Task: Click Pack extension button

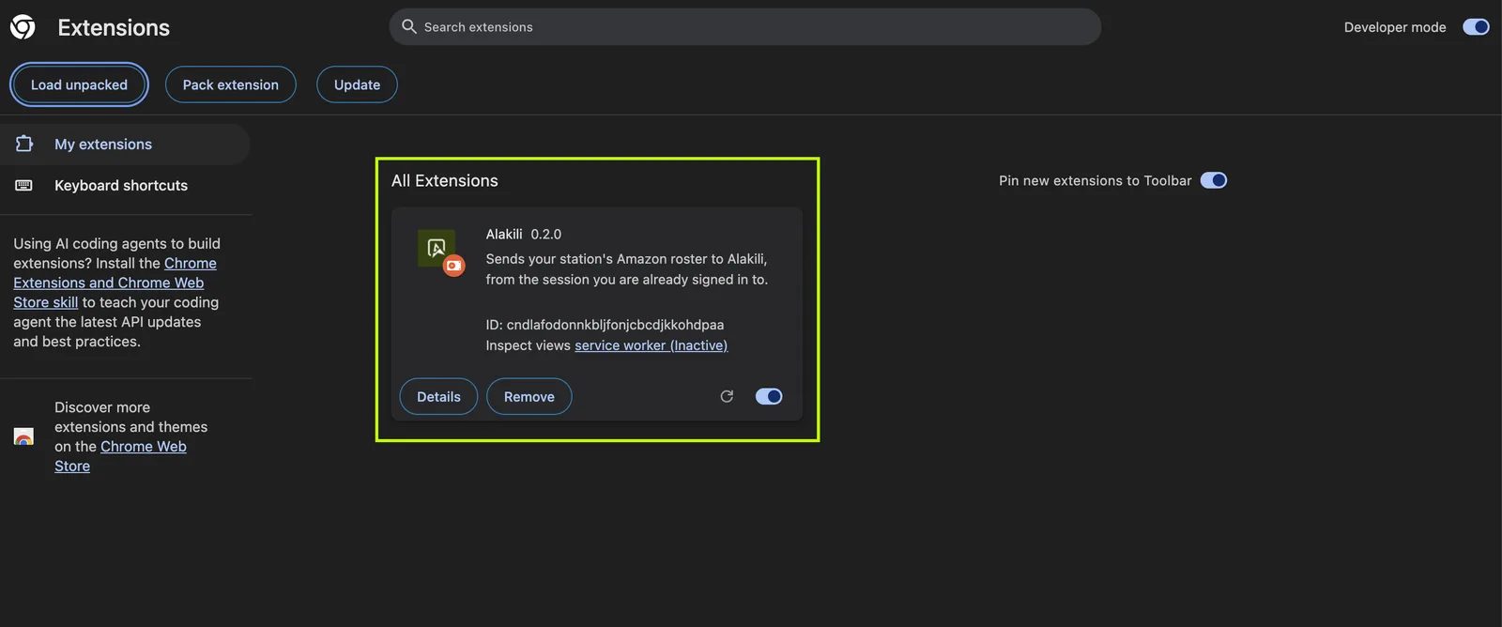Action: click(231, 84)
